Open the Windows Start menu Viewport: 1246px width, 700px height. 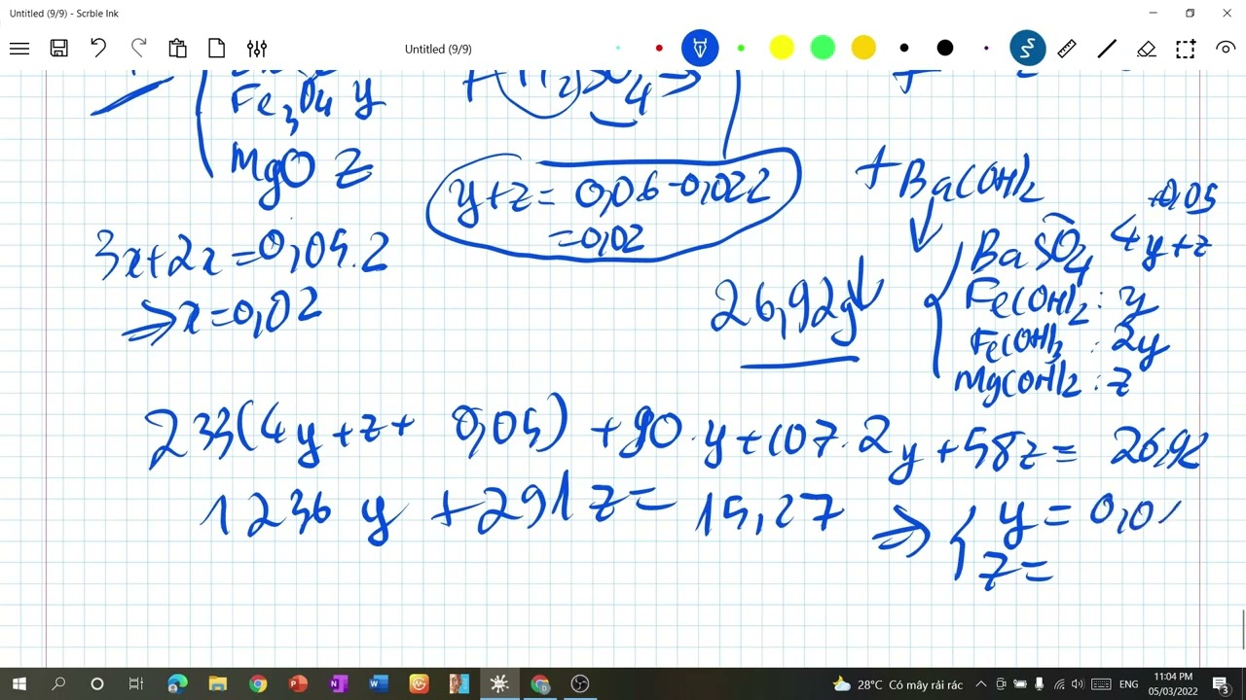click(x=19, y=684)
